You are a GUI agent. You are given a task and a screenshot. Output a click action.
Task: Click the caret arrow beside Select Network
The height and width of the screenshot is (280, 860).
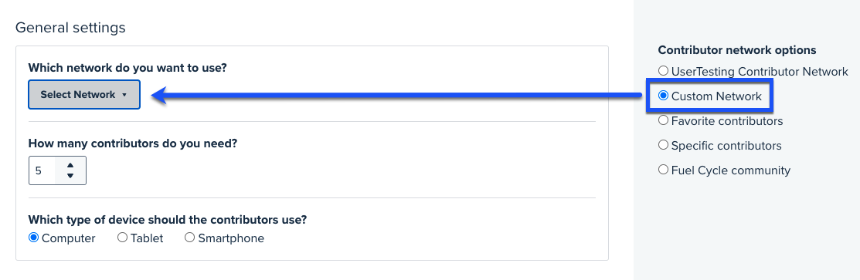[124, 95]
